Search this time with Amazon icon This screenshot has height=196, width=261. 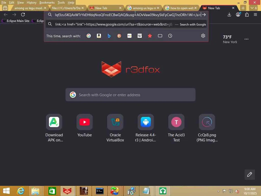99,36
